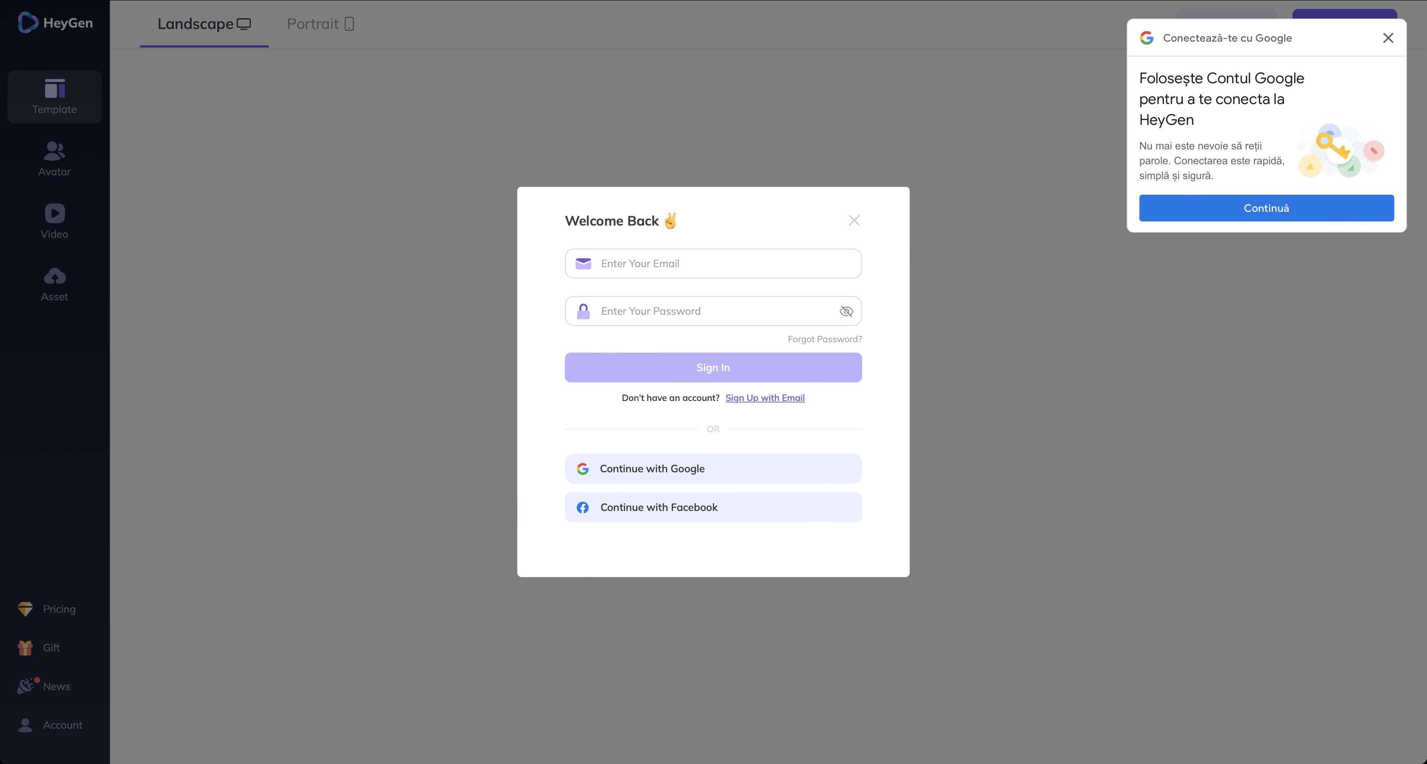Switch to the Portrait tab
This screenshot has width=1427, height=764.
320,24
